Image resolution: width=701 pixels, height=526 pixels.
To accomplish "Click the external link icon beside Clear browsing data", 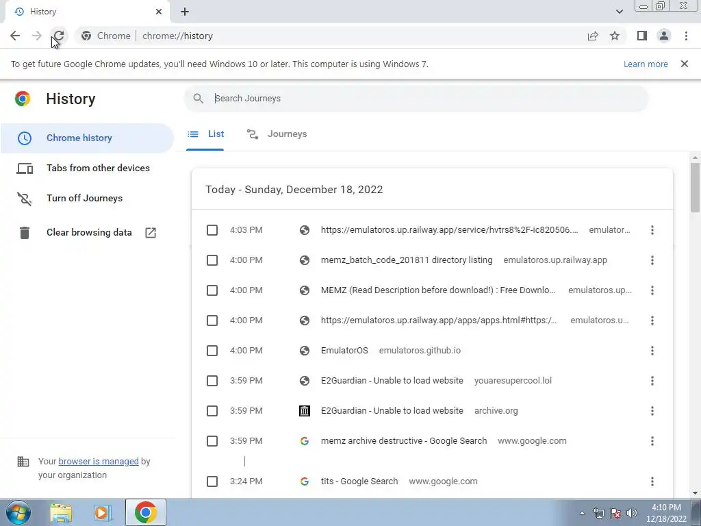I will [151, 233].
